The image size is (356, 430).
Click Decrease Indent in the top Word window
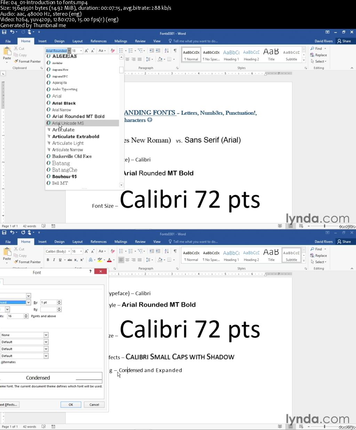(152, 51)
